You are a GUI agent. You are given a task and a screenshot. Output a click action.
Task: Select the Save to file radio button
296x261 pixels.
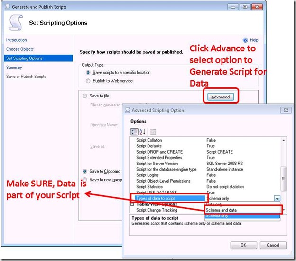[85, 96]
